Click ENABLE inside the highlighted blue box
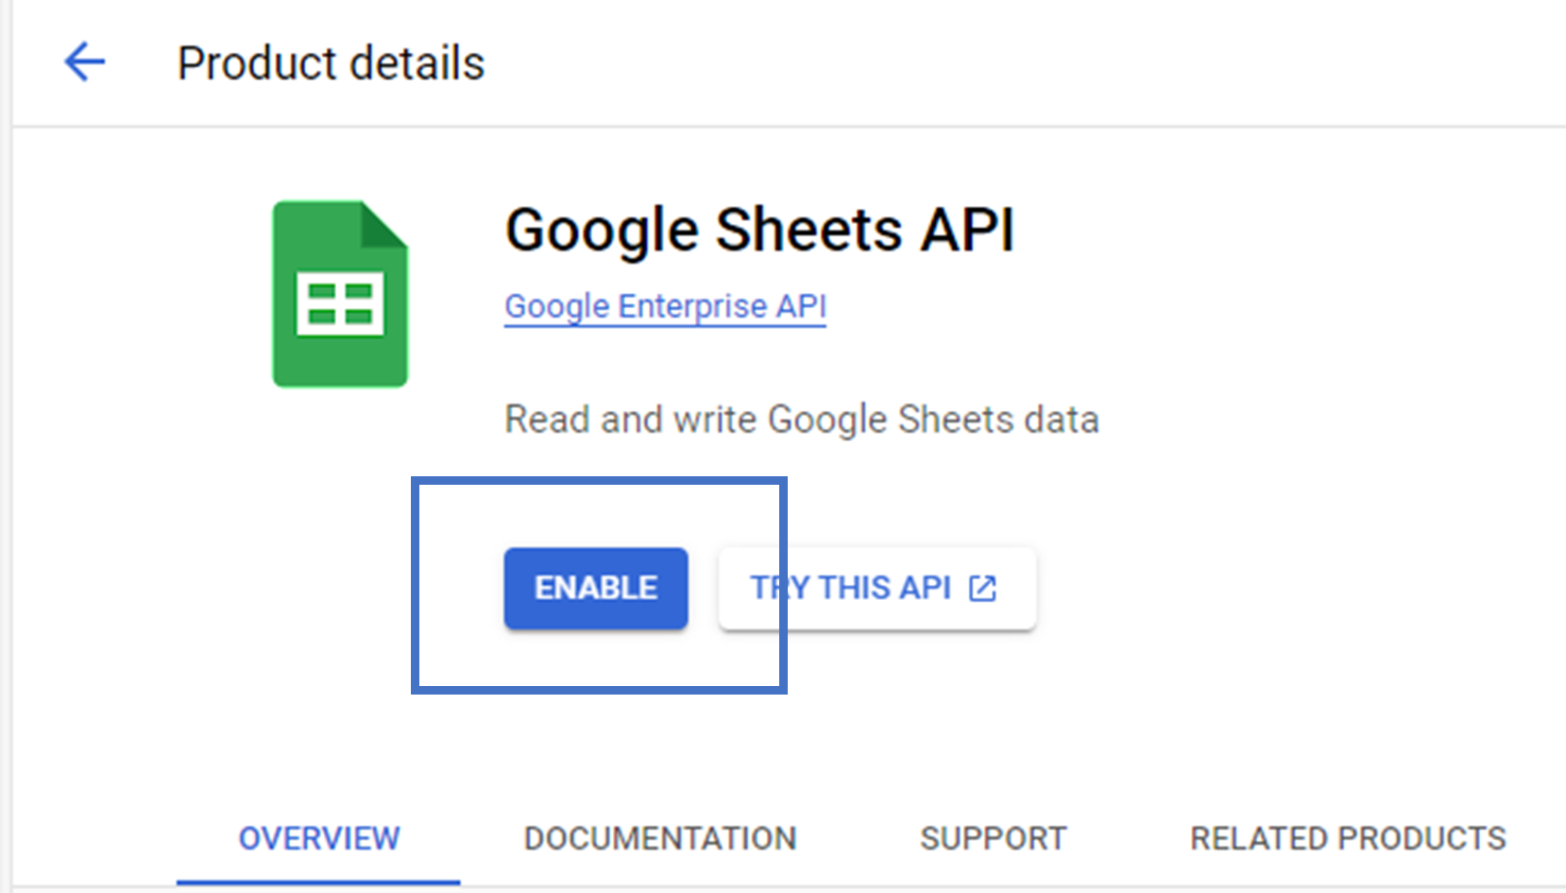The height and width of the screenshot is (893, 1566). coord(595,588)
